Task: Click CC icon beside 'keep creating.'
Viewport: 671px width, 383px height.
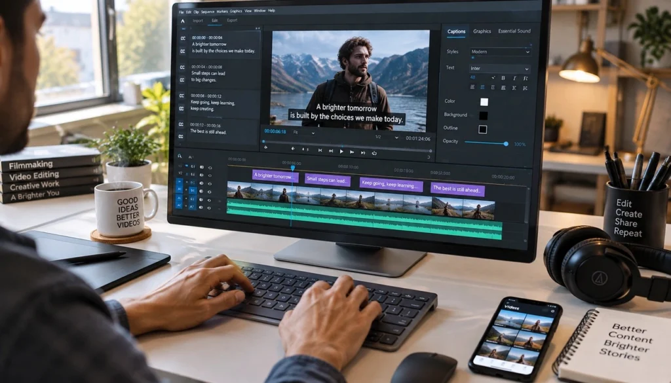Action: (x=182, y=109)
